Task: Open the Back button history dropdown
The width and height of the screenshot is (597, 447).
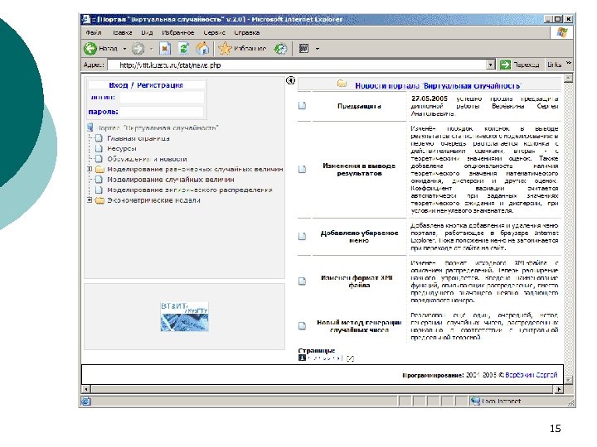Action: tap(124, 49)
